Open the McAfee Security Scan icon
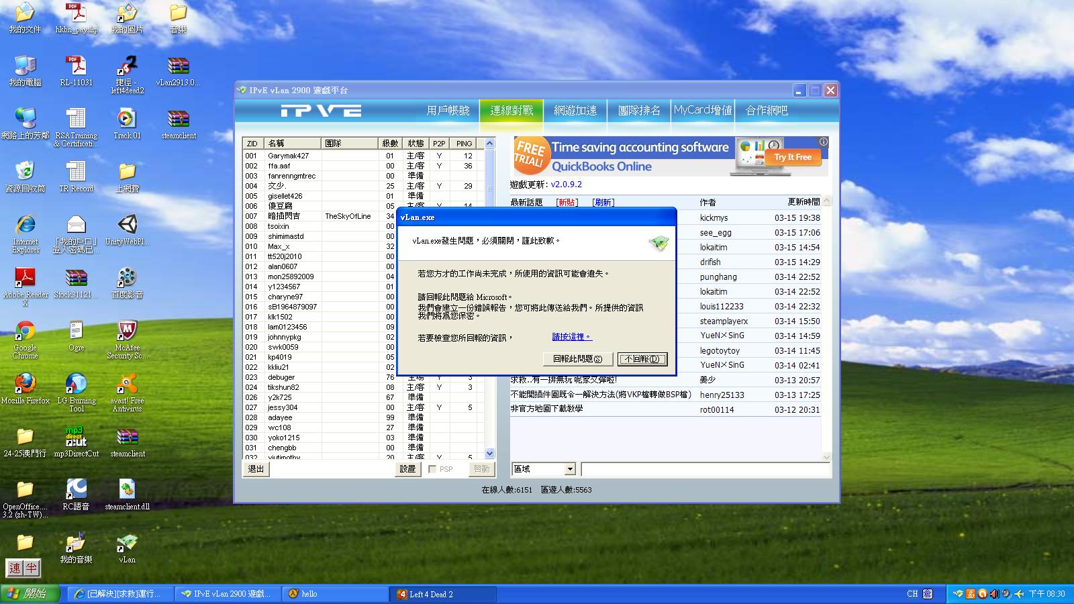Viewport: 1074px width, 604px height. pos(127,332)
